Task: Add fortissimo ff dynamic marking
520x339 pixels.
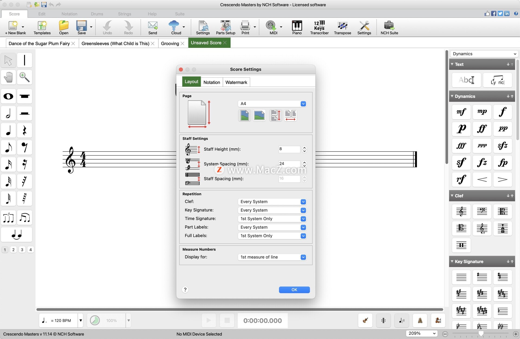Action: [482, 129]
